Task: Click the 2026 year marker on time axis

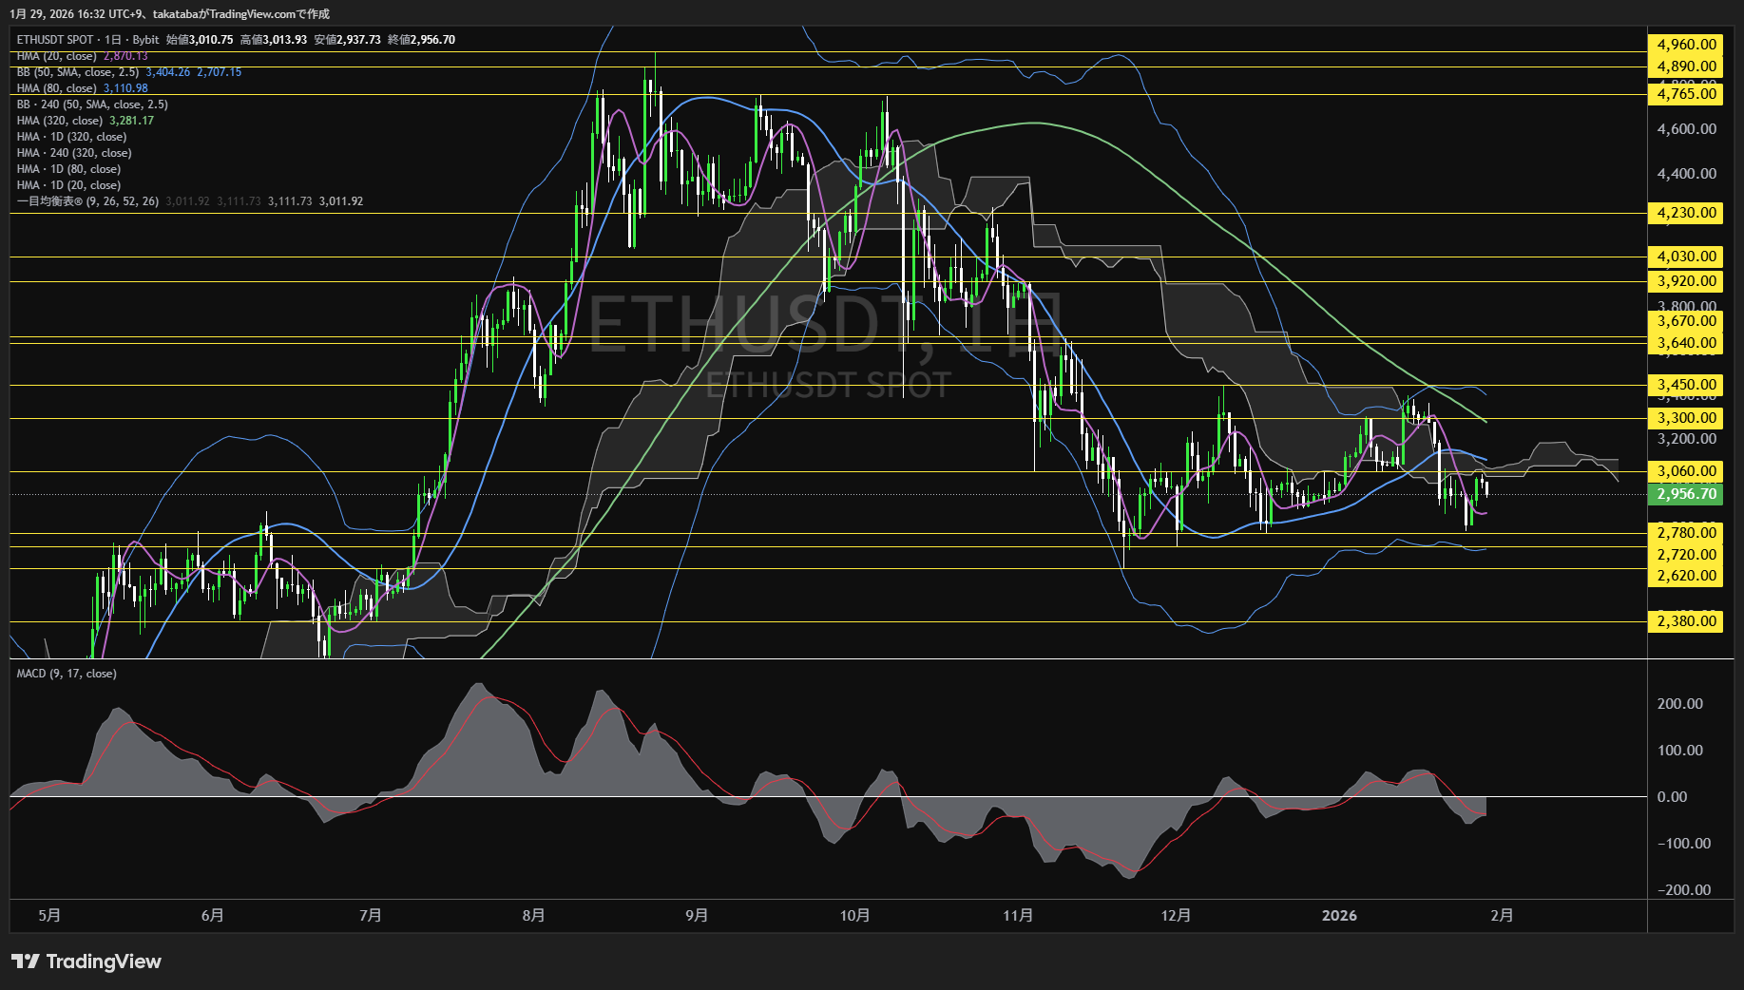Action: click(x=1339, y=915)
